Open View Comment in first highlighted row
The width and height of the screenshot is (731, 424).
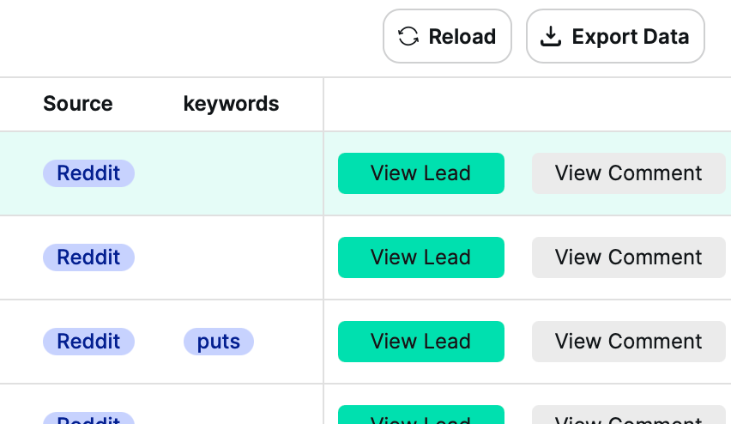click(x=628, y=173)
